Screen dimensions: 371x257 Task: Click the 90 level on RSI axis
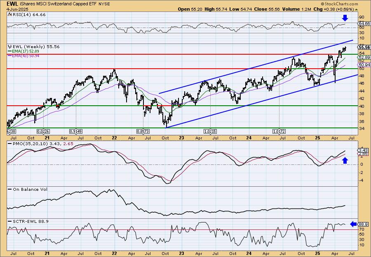tap(362, 17)
